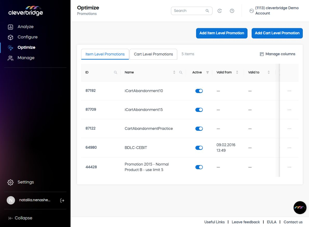Click the Name column search icon
This screenshot has height=227, width=309.
coord(181,73)
